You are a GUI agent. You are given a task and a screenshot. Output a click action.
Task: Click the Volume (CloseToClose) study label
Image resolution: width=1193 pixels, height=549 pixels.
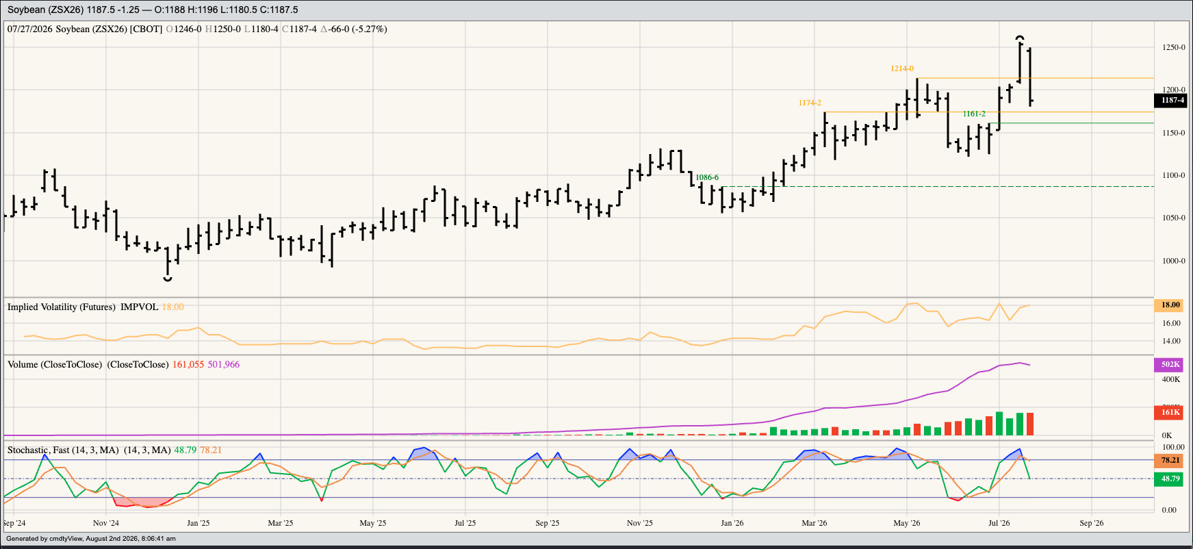point(55,364)
